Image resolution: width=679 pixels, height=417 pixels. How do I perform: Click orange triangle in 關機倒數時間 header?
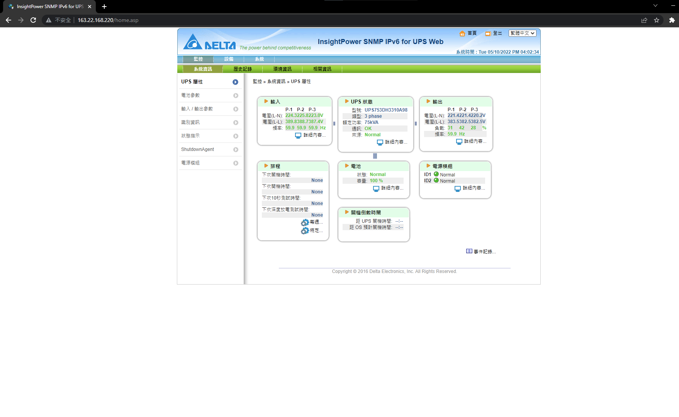click(x=347, y=212)
